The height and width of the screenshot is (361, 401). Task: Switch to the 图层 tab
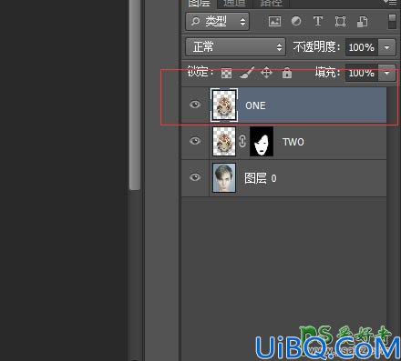199,3
